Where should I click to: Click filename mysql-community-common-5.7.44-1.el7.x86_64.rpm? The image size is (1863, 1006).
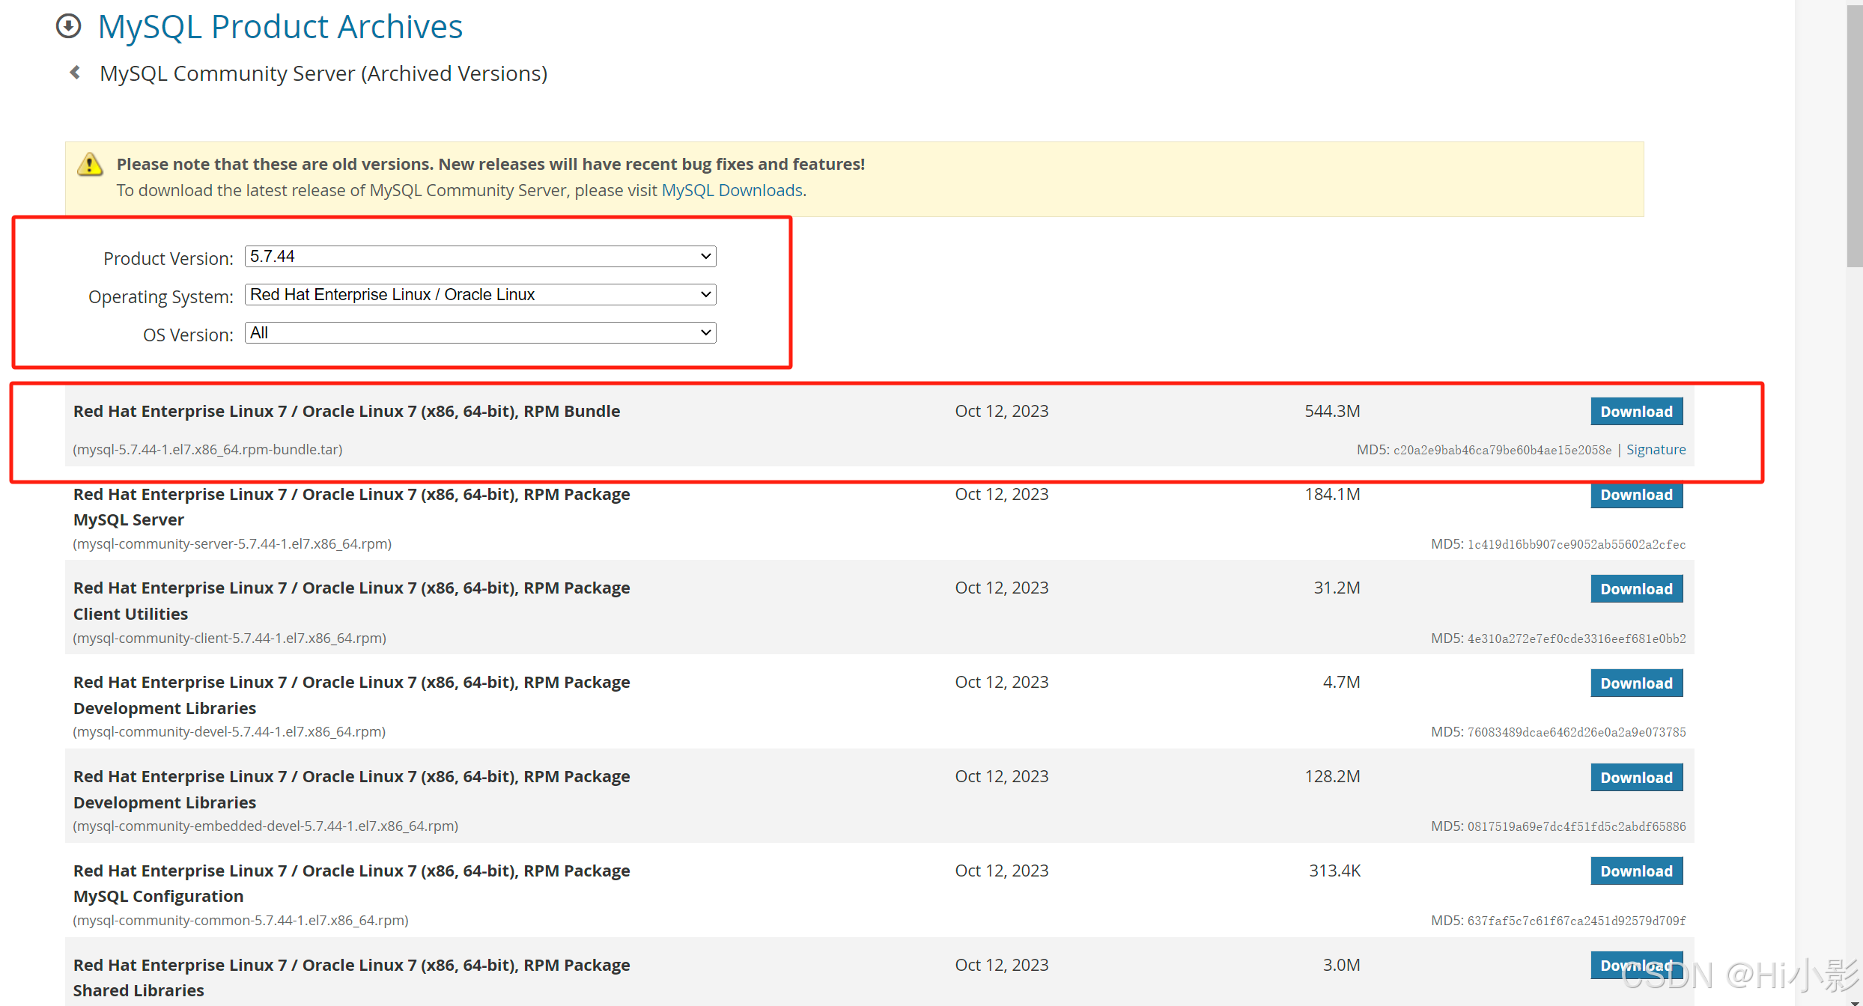click(240, 920)
